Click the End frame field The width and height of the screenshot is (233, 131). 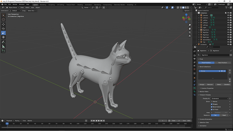pyautogui.click(x=186, y=121)
